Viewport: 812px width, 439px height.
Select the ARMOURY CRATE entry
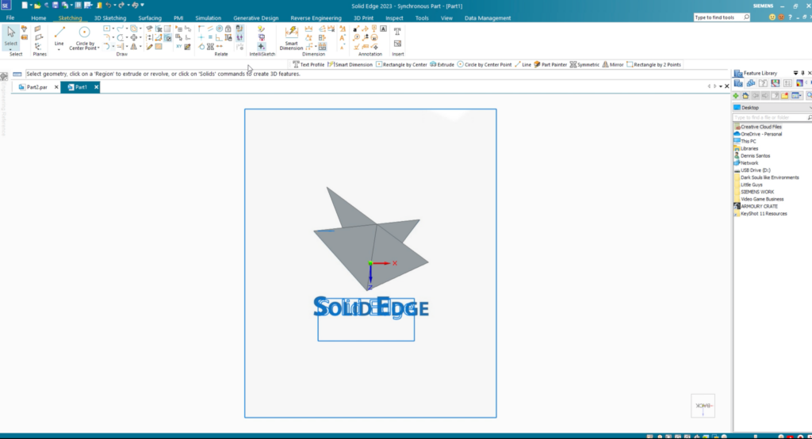[756, 207]
